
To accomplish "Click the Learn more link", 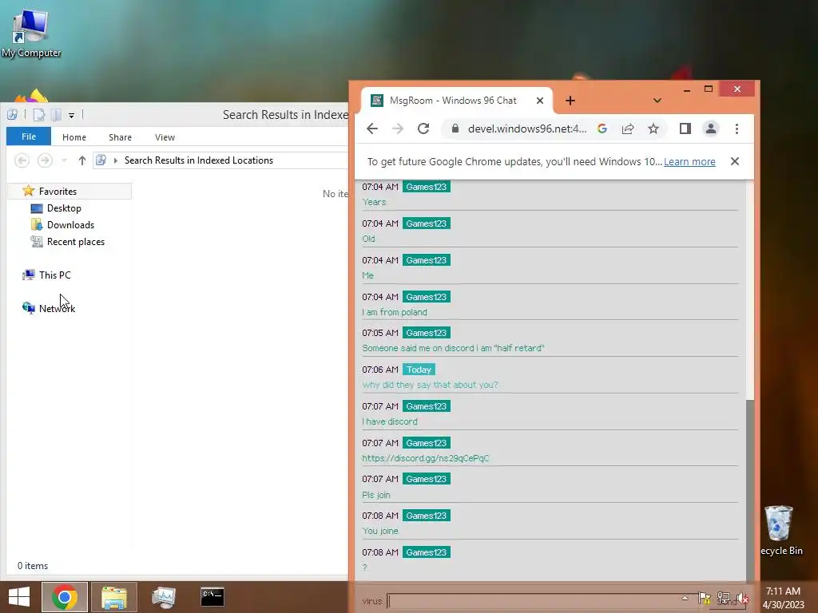I will [x=689, y=161].
